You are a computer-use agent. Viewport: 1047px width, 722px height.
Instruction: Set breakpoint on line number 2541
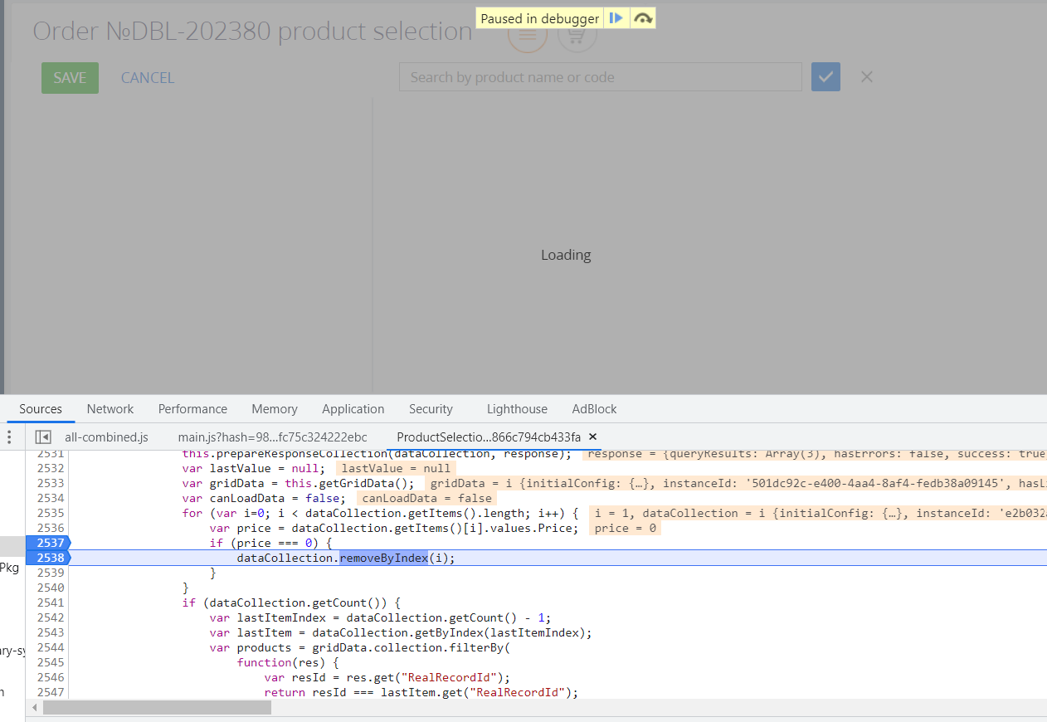51,602
